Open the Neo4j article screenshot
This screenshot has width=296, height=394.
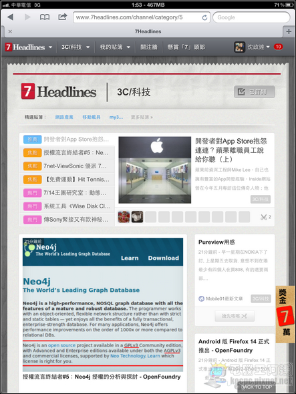click(x=103, y=305)
